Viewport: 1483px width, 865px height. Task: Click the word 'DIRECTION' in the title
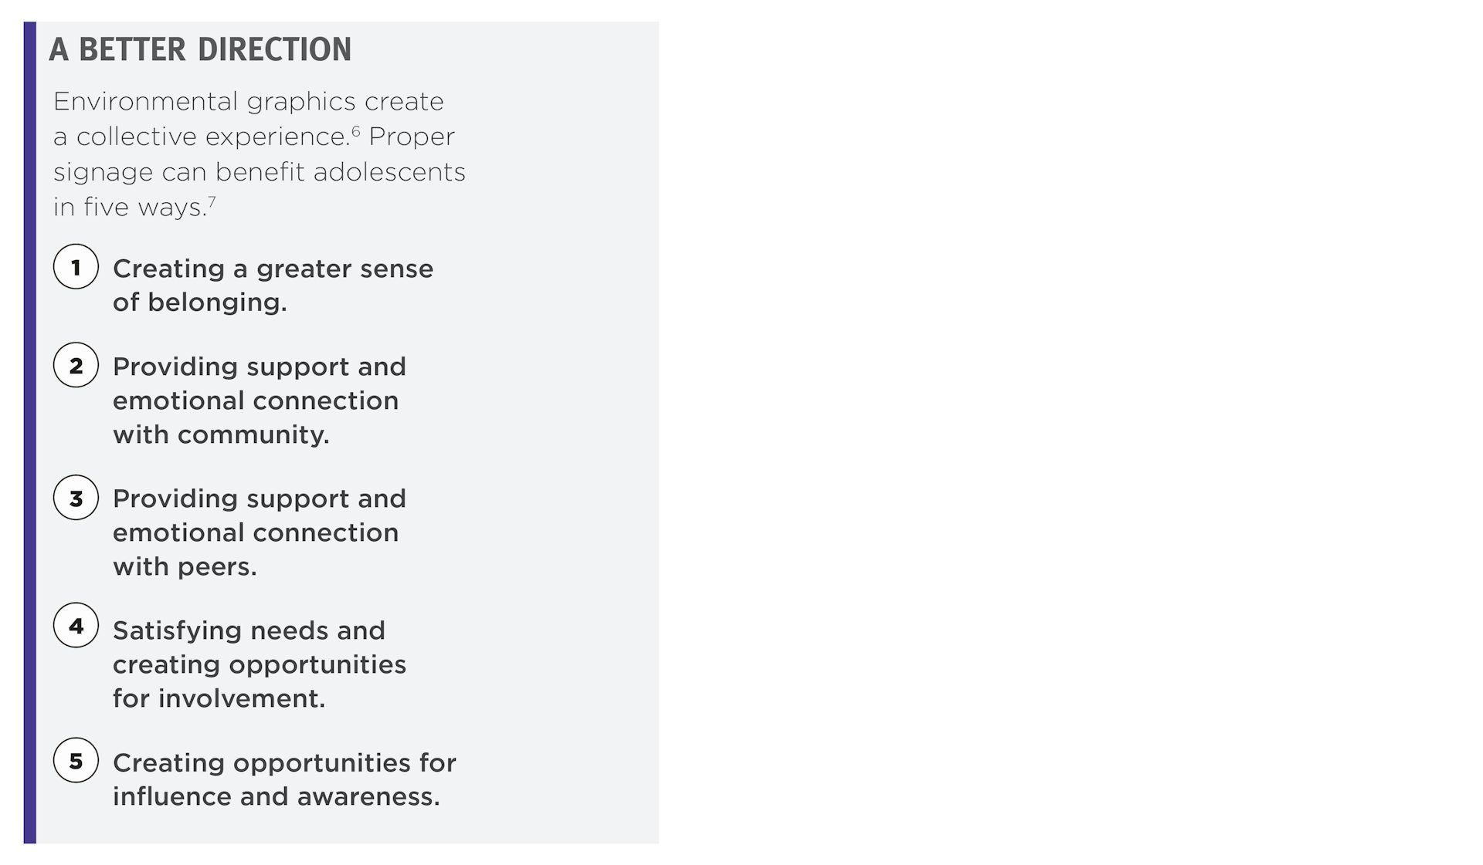(275, 49)
